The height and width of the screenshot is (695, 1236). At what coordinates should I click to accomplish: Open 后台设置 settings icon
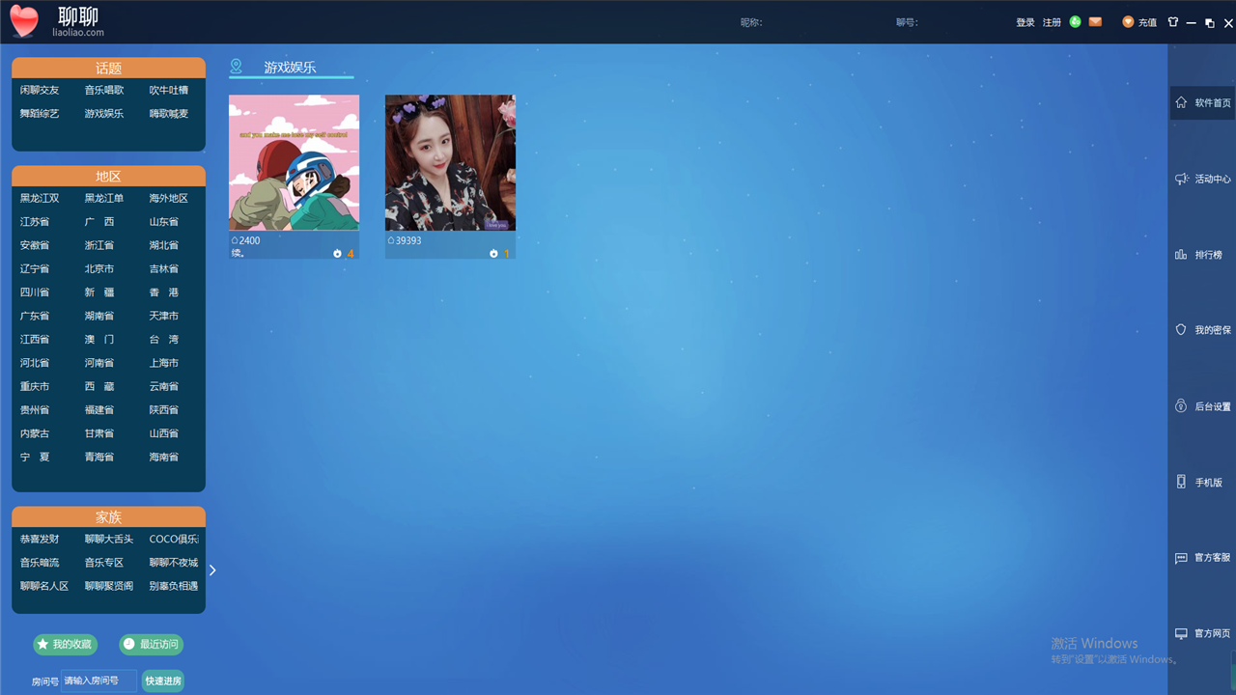point(1181,406)
